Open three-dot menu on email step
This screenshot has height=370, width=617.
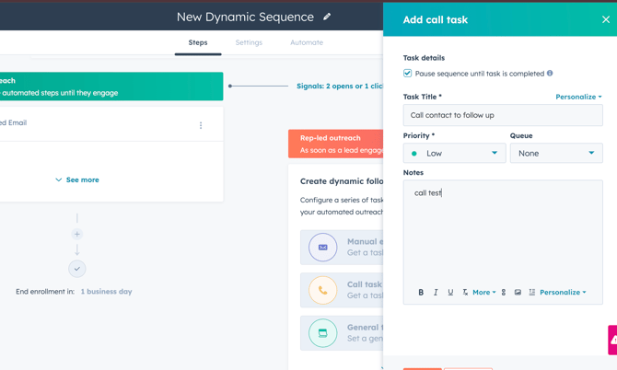point(201,125)
